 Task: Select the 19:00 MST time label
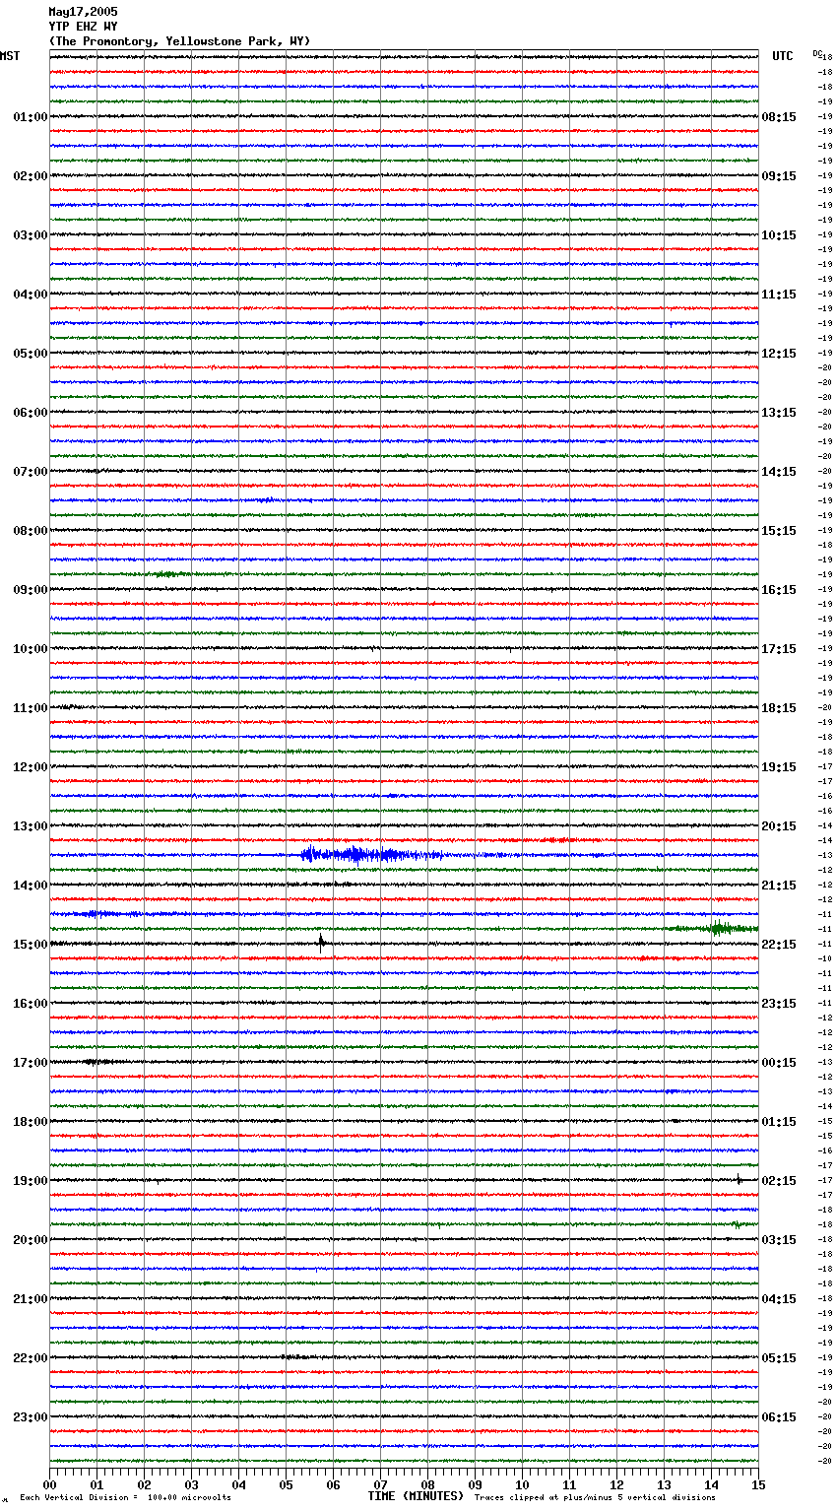[31, 1181]
